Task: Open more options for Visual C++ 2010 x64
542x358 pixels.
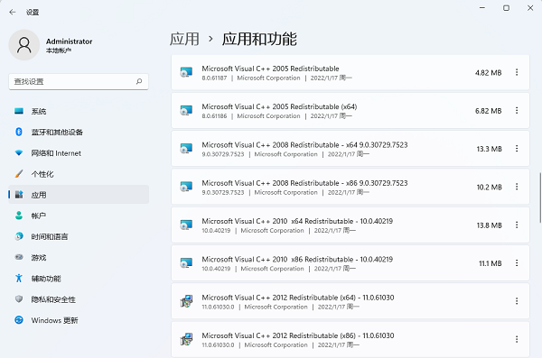Action: [517, 225]
